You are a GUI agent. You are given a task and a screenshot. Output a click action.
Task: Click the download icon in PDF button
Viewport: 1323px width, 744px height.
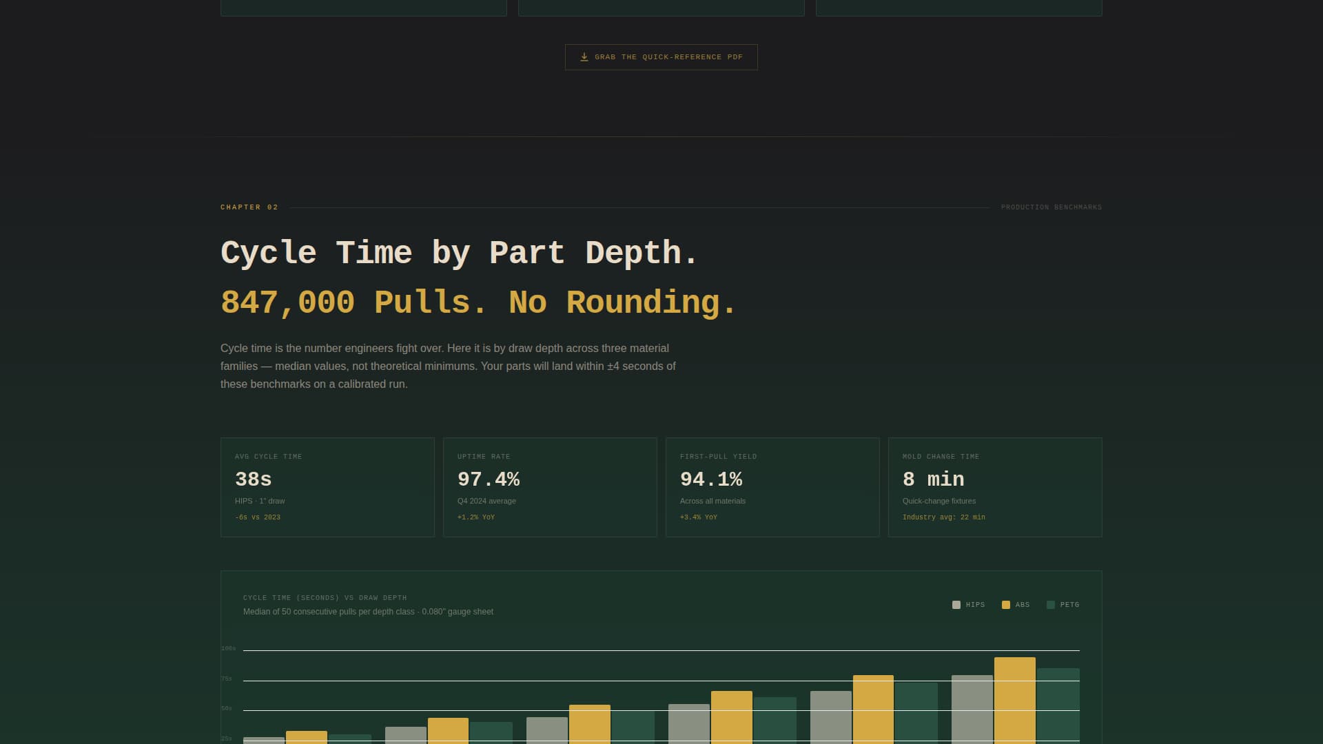(x=584, y=57)
